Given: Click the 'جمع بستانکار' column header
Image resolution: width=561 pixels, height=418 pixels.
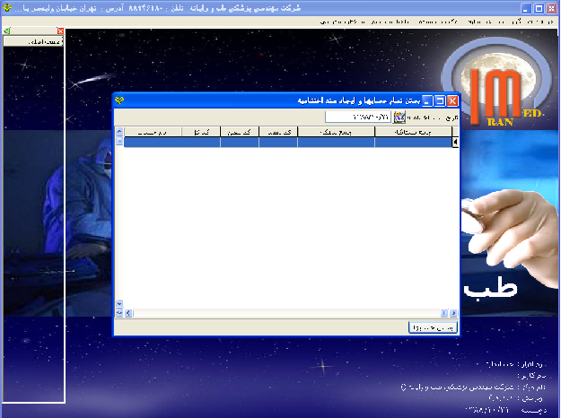Looking at the screenshot, I should click(413, 132).
